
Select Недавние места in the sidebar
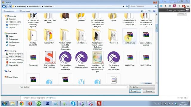15,22
